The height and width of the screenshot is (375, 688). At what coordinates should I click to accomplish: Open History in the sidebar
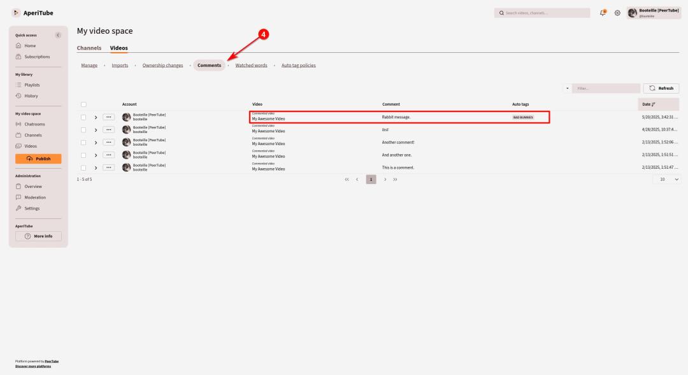click(31, 96)
